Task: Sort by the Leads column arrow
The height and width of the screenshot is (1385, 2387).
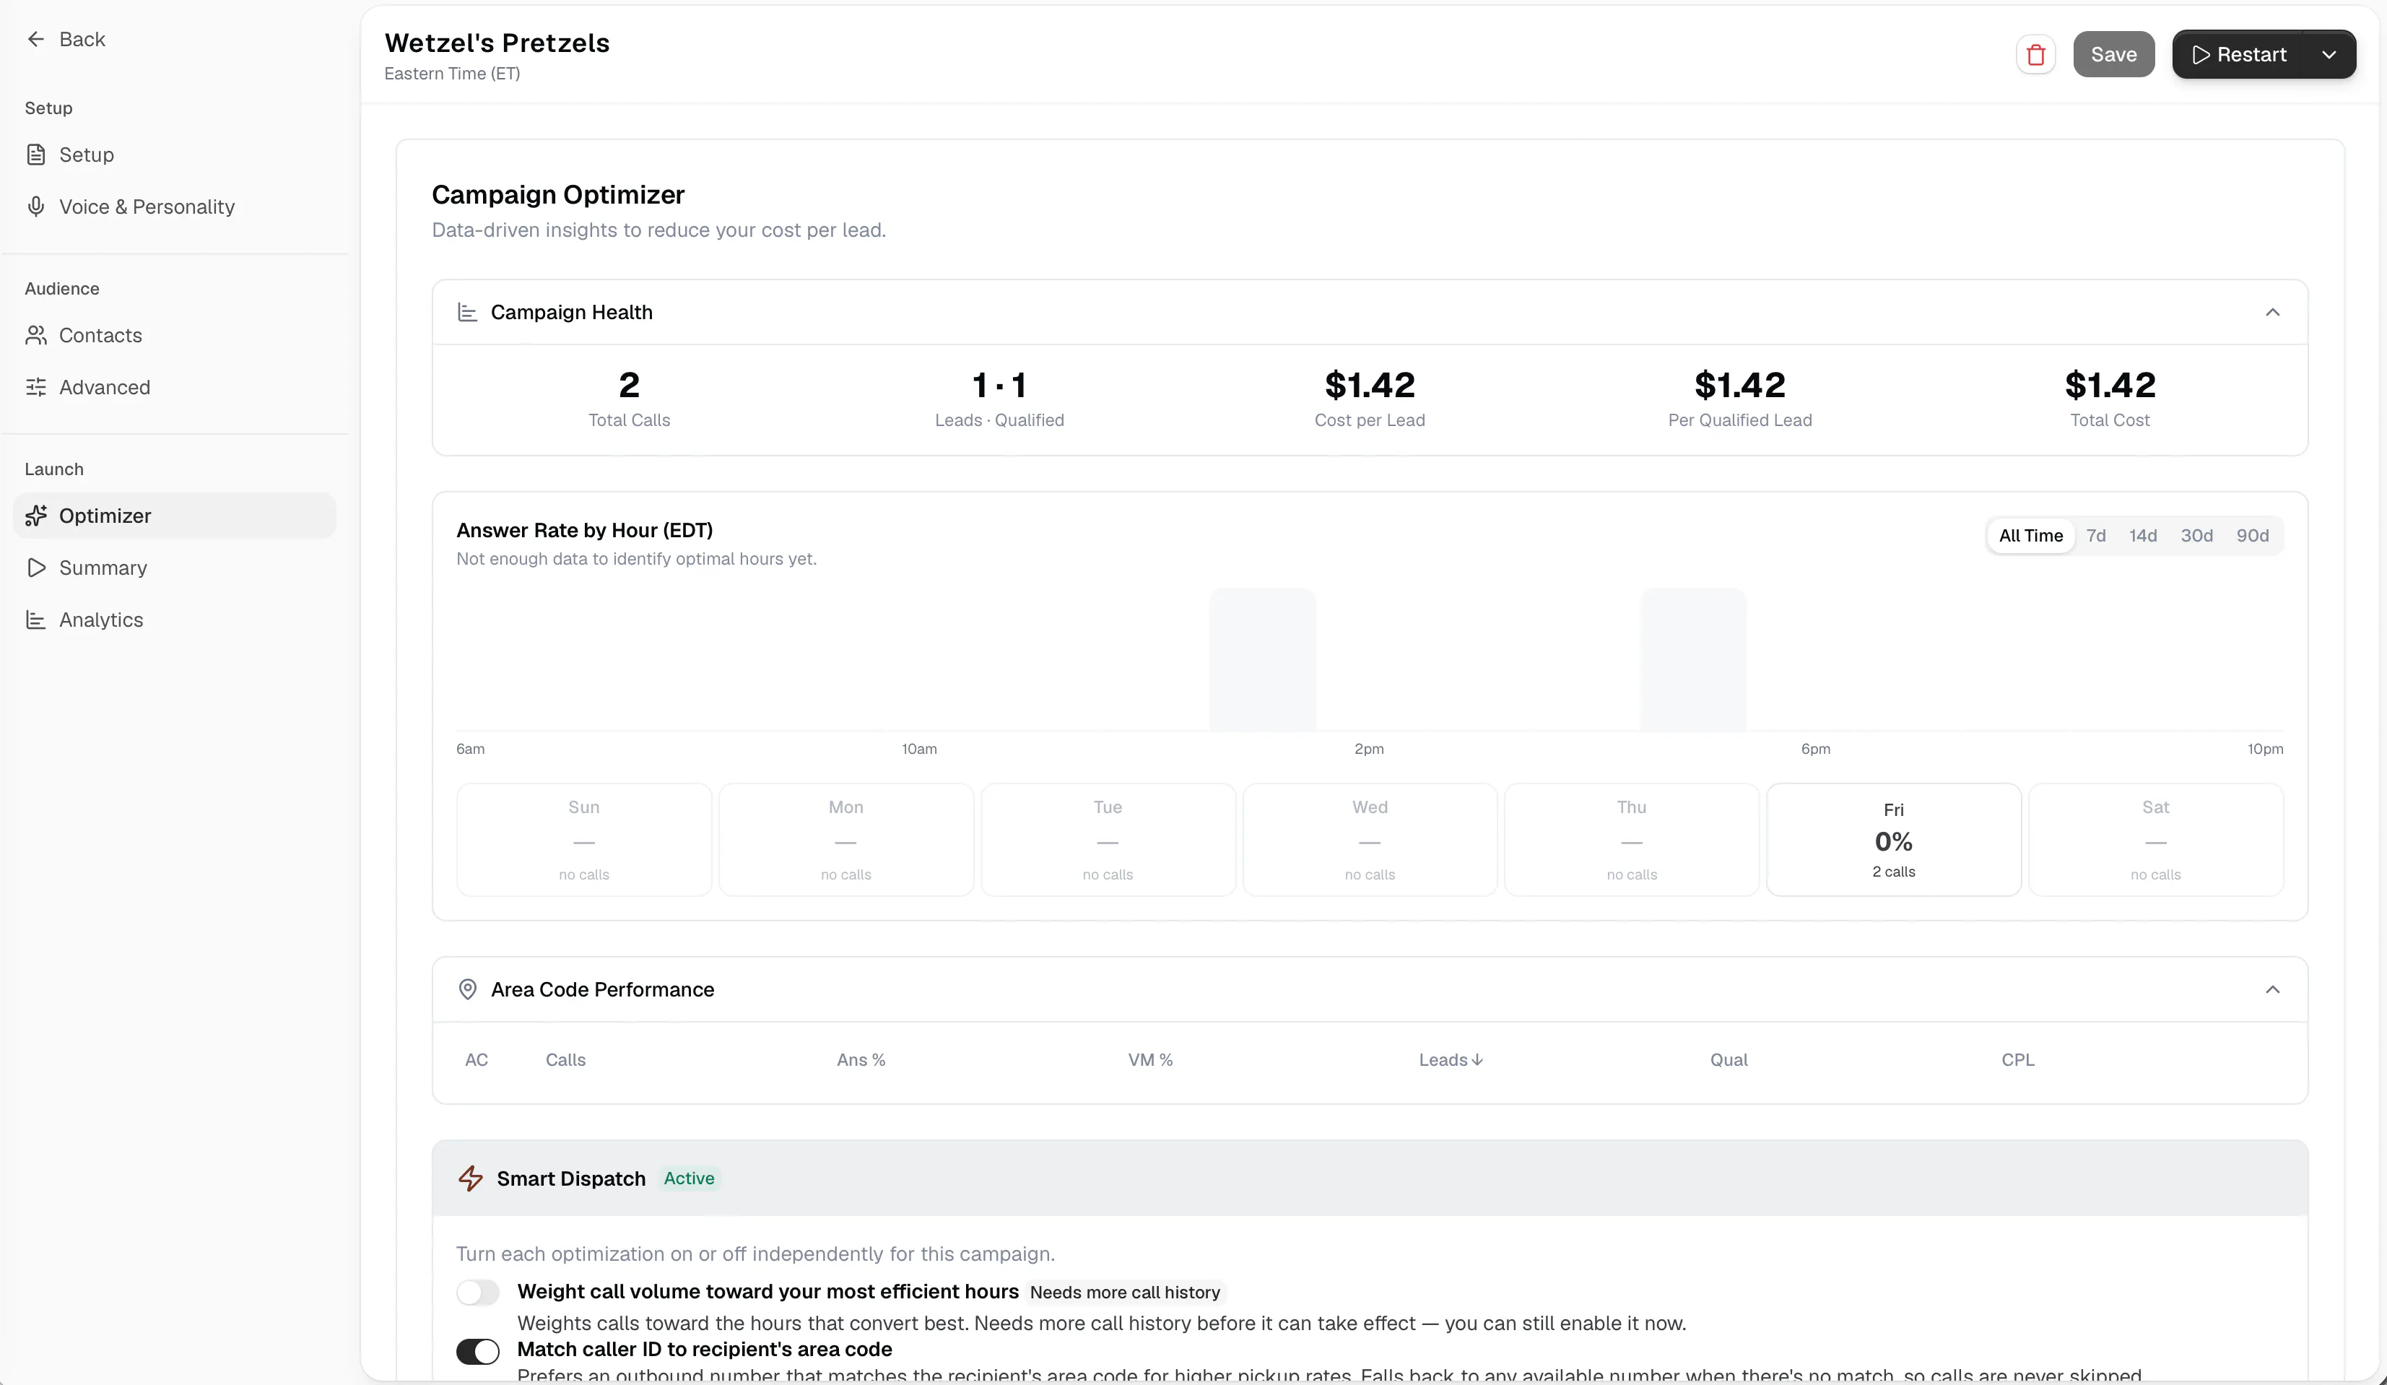Action: coord(1478,1060)
